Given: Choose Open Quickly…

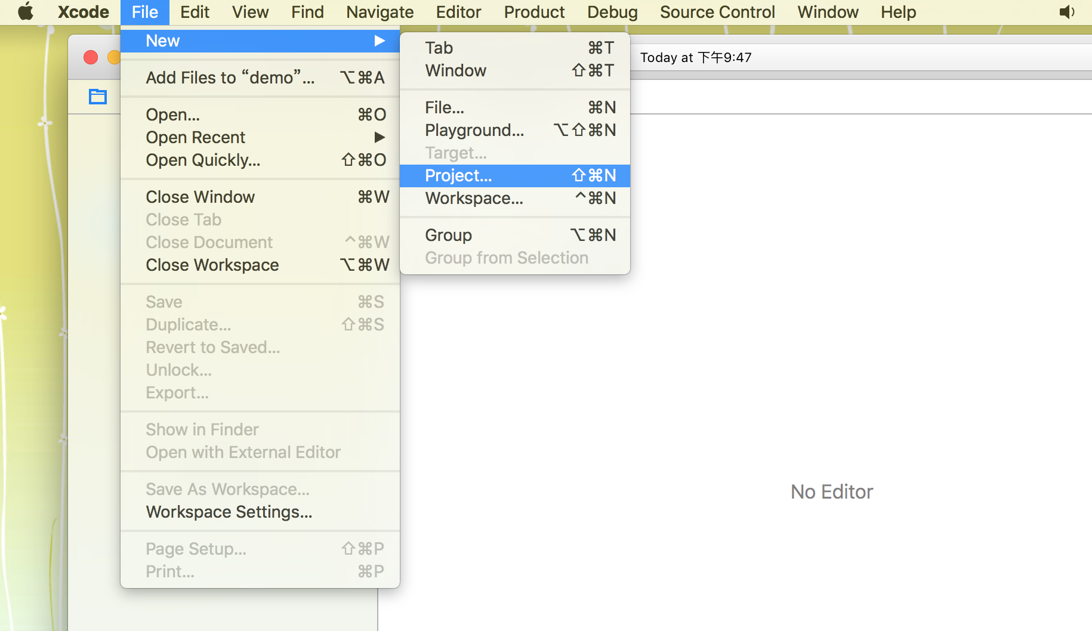Looking at the screenshot, I should [x=260, y=160].
